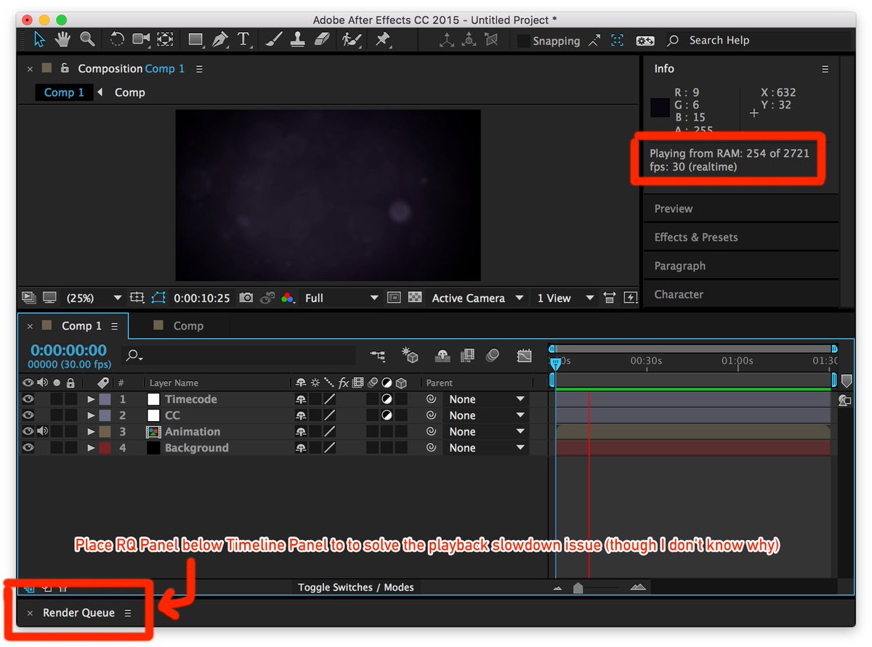Image resolution: width=872 pixels, height=647 pixels.
Task: Open Info panel menu icon
Action: [x=825, y=69]
